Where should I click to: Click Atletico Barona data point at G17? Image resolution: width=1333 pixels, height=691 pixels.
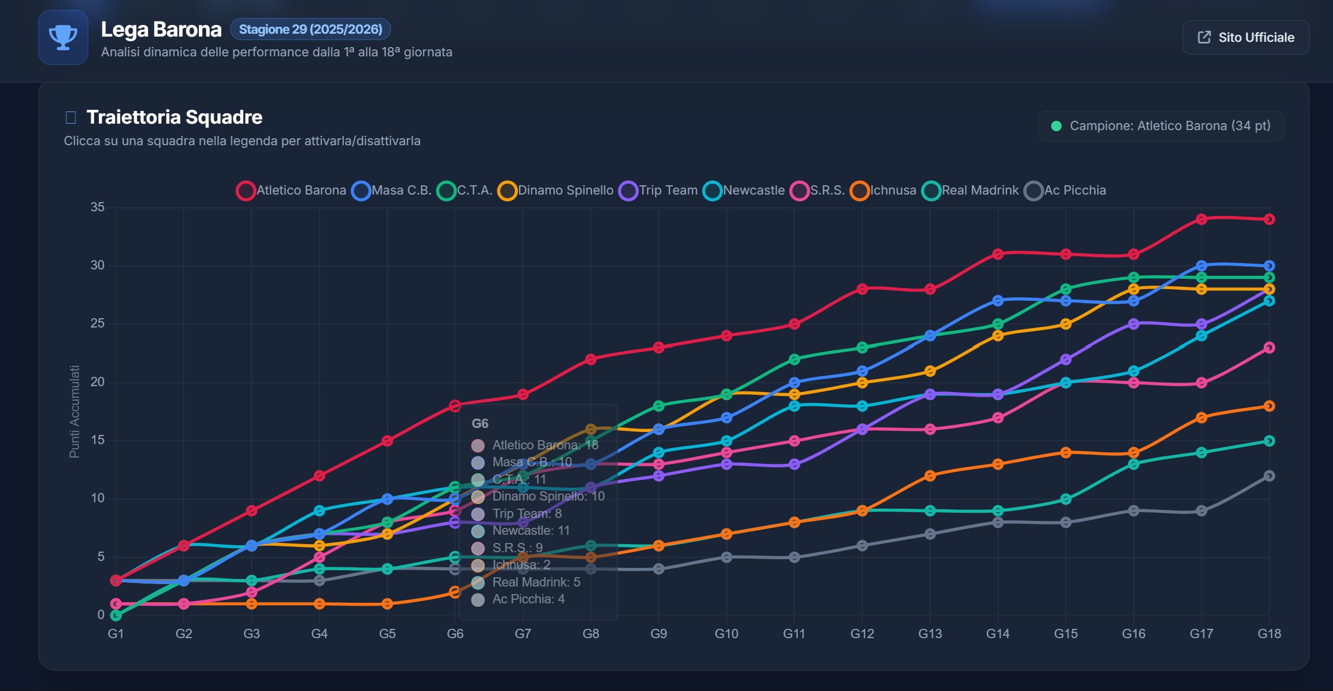pyautogui.click(x=1201, y=219)
